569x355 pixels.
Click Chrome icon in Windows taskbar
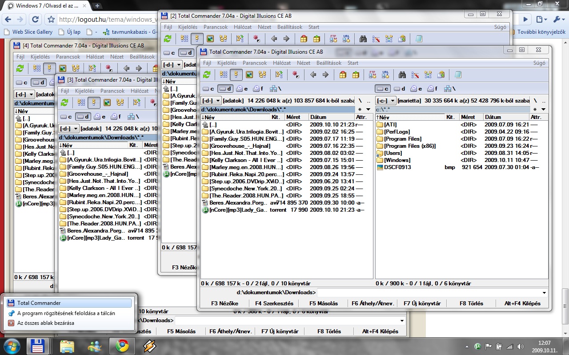click(122, 346)
